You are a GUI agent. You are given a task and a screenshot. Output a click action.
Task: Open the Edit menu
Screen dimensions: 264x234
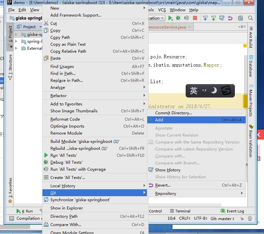click(x=22, y=10)
